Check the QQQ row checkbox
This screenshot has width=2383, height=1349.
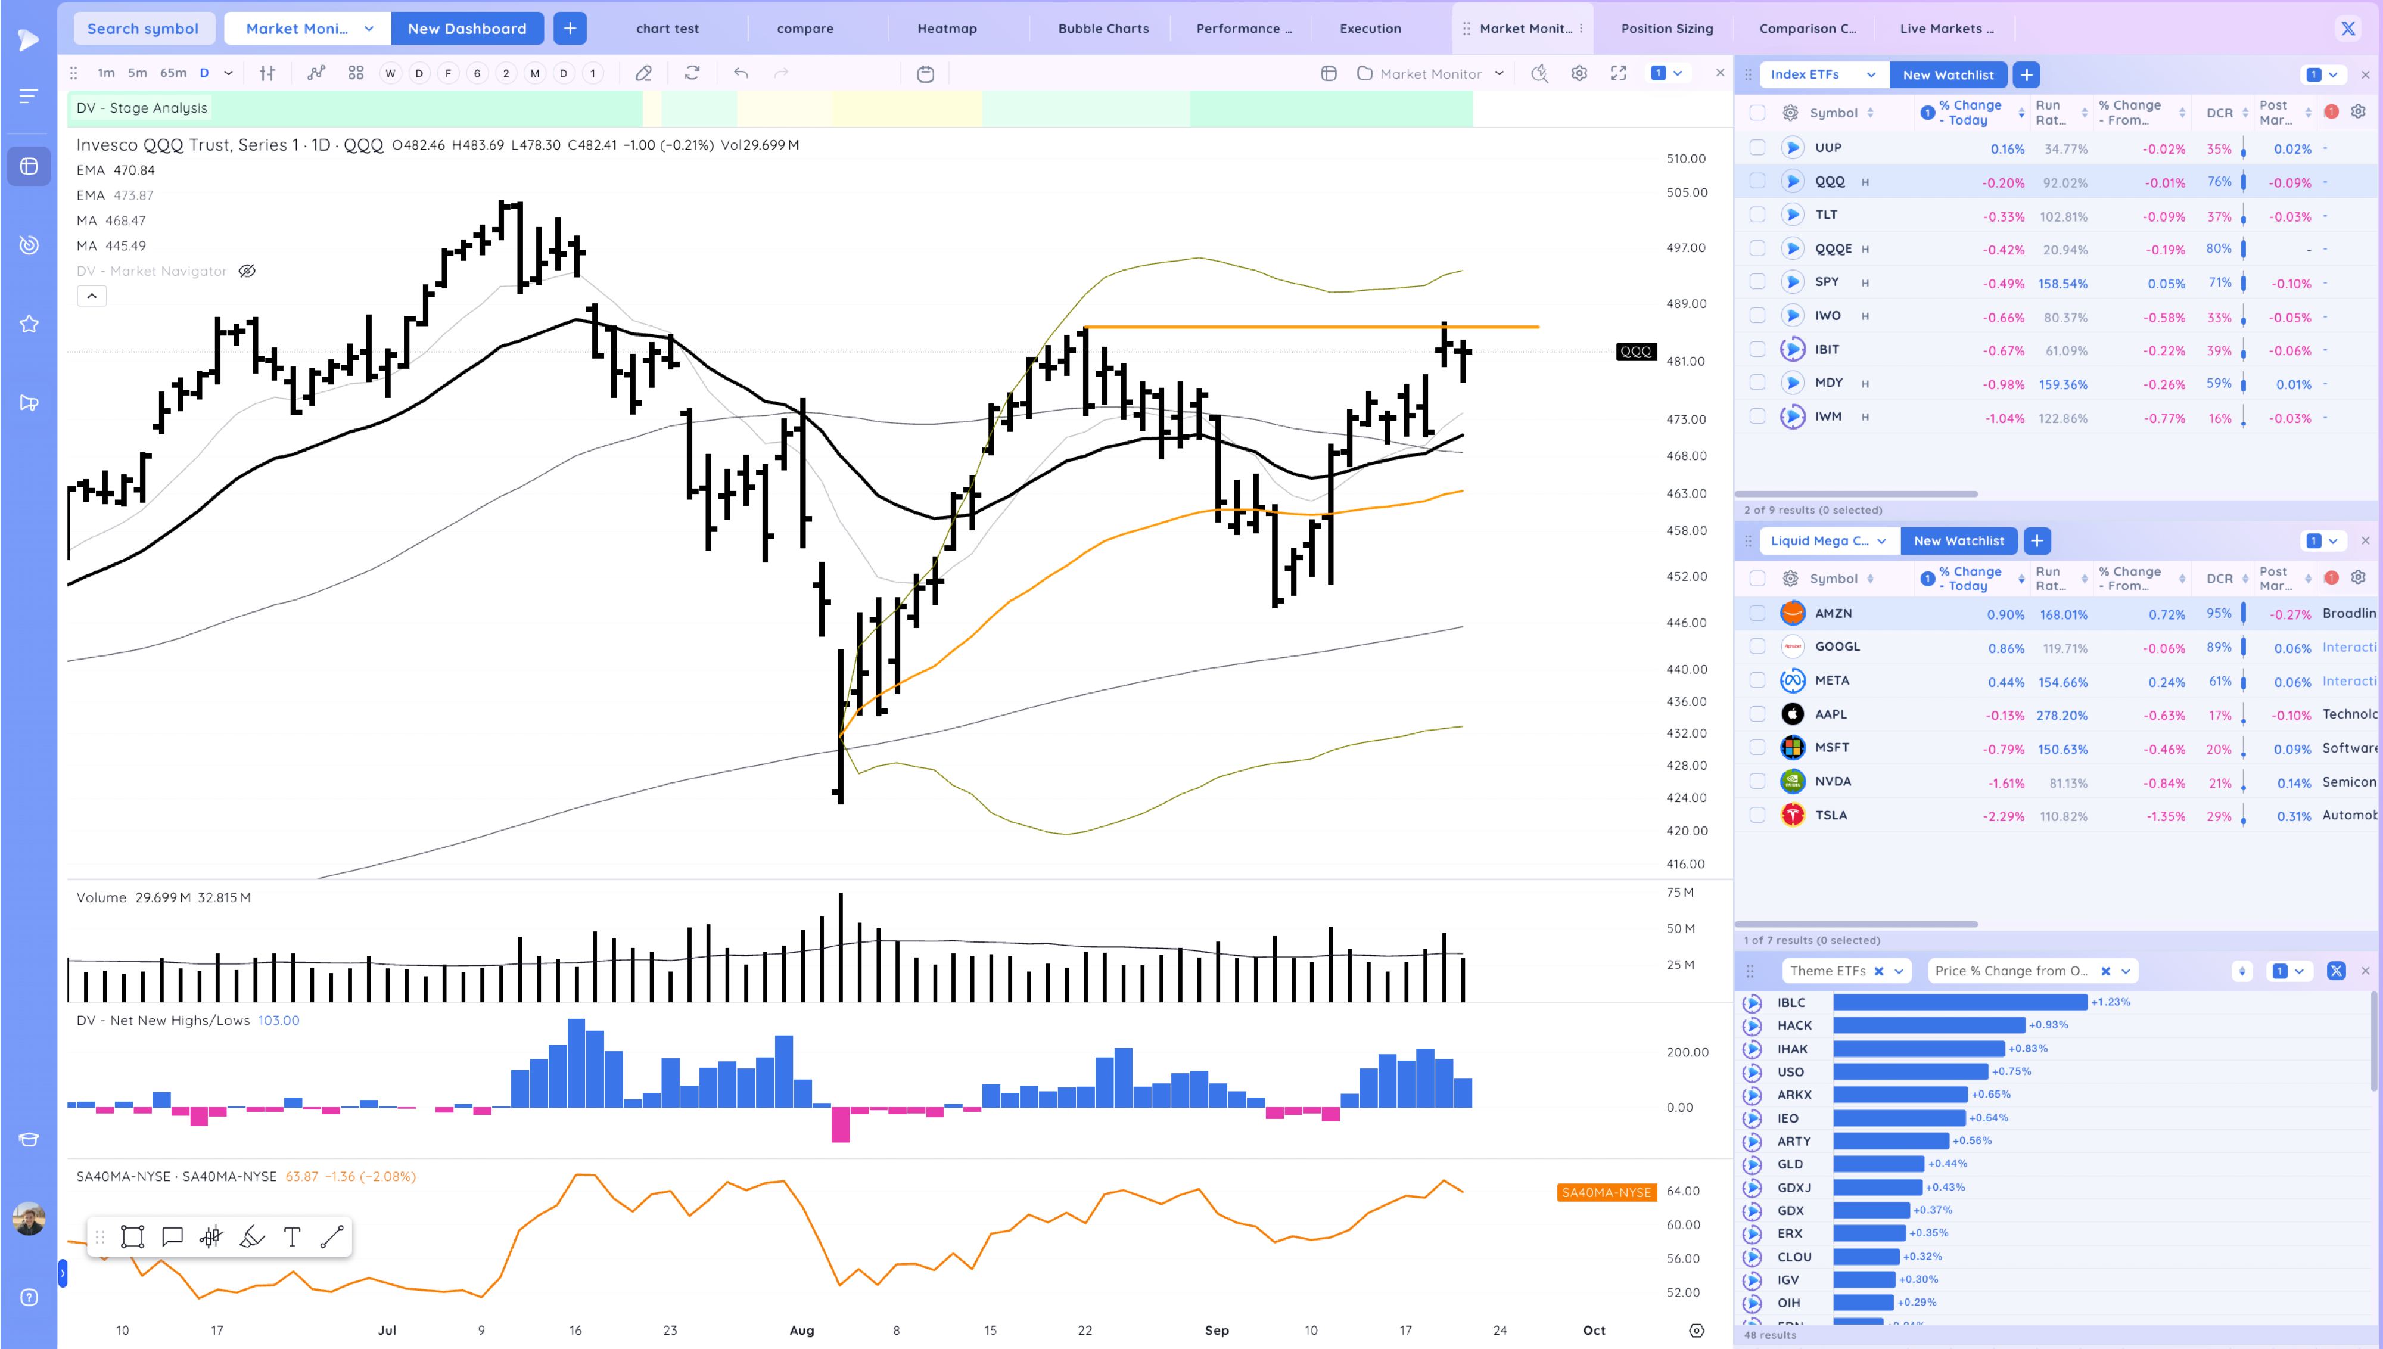(1757, 181)
